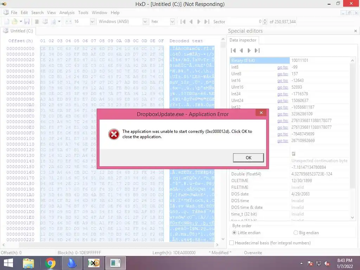The height and width of the screenshot is (270, 360).
Task: Click the Save toolbar icon
Action: point(27,21)
